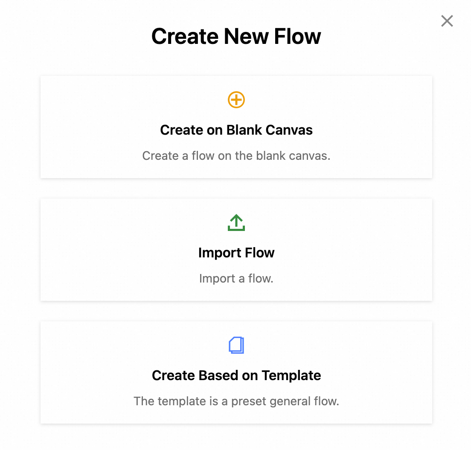Click the Import Flow title text
This screenshot has height=450, width=471.
click(236, 253)
